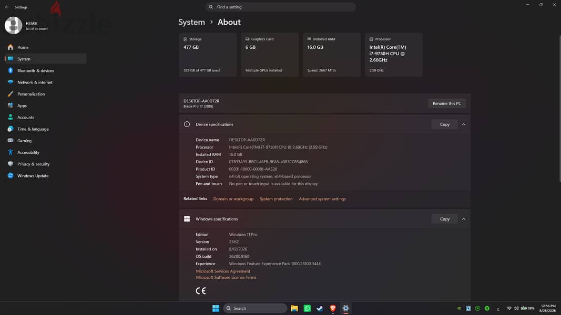Open the Wi-Fi network tray icon

click(509, 308)
